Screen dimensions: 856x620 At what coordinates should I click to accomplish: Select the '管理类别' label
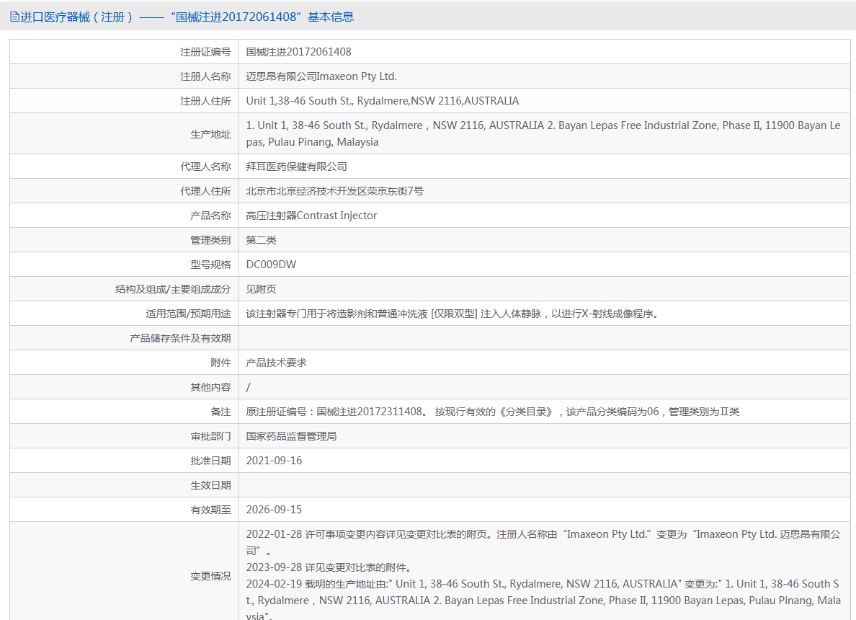click(210, 240)
